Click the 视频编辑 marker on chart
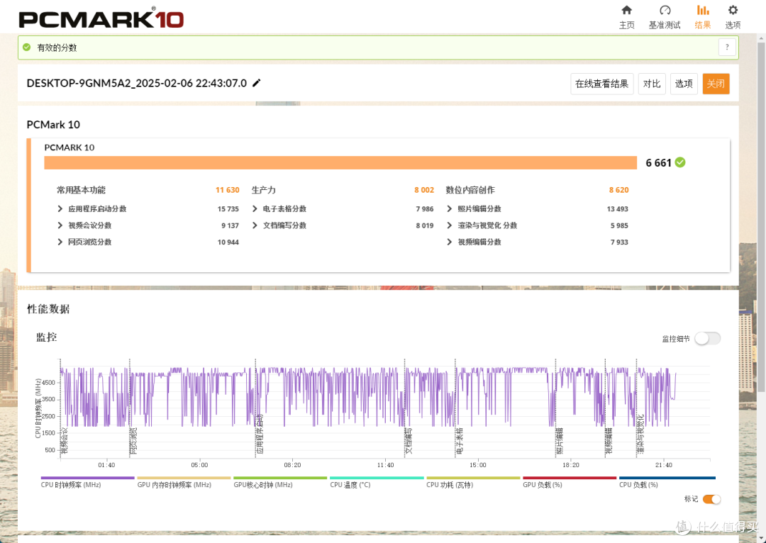The image size is (766, 543). pyautogui.click(x=609, y=442)
